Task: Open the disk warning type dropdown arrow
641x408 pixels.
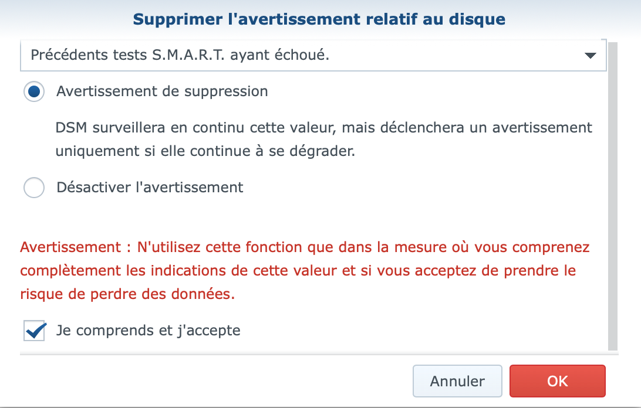Action: click(590, 56)
